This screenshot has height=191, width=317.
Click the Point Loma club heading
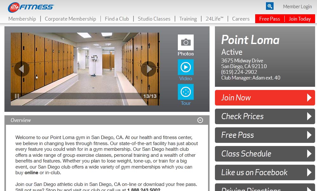pos(250,40)
